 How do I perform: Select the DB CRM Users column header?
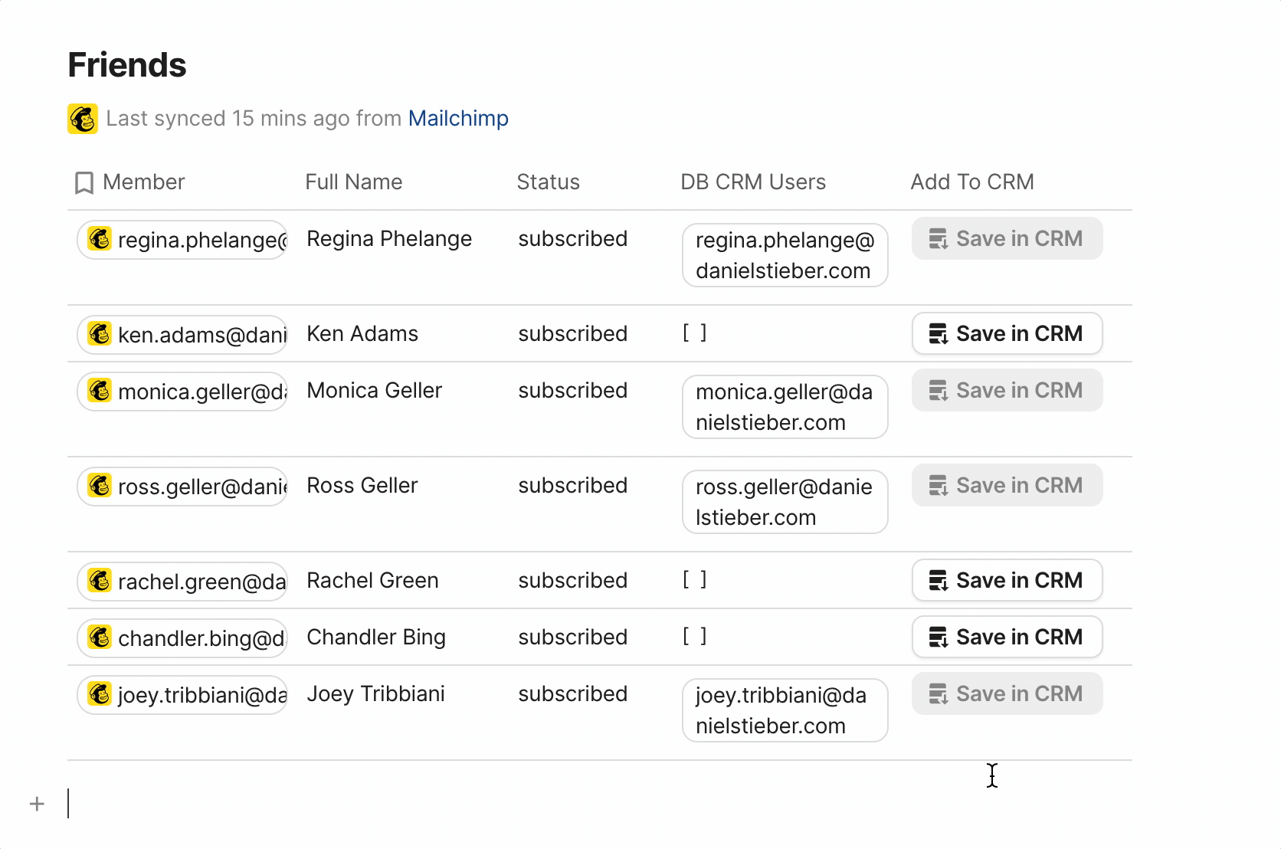pyautogui.click(x=753, y=182)
